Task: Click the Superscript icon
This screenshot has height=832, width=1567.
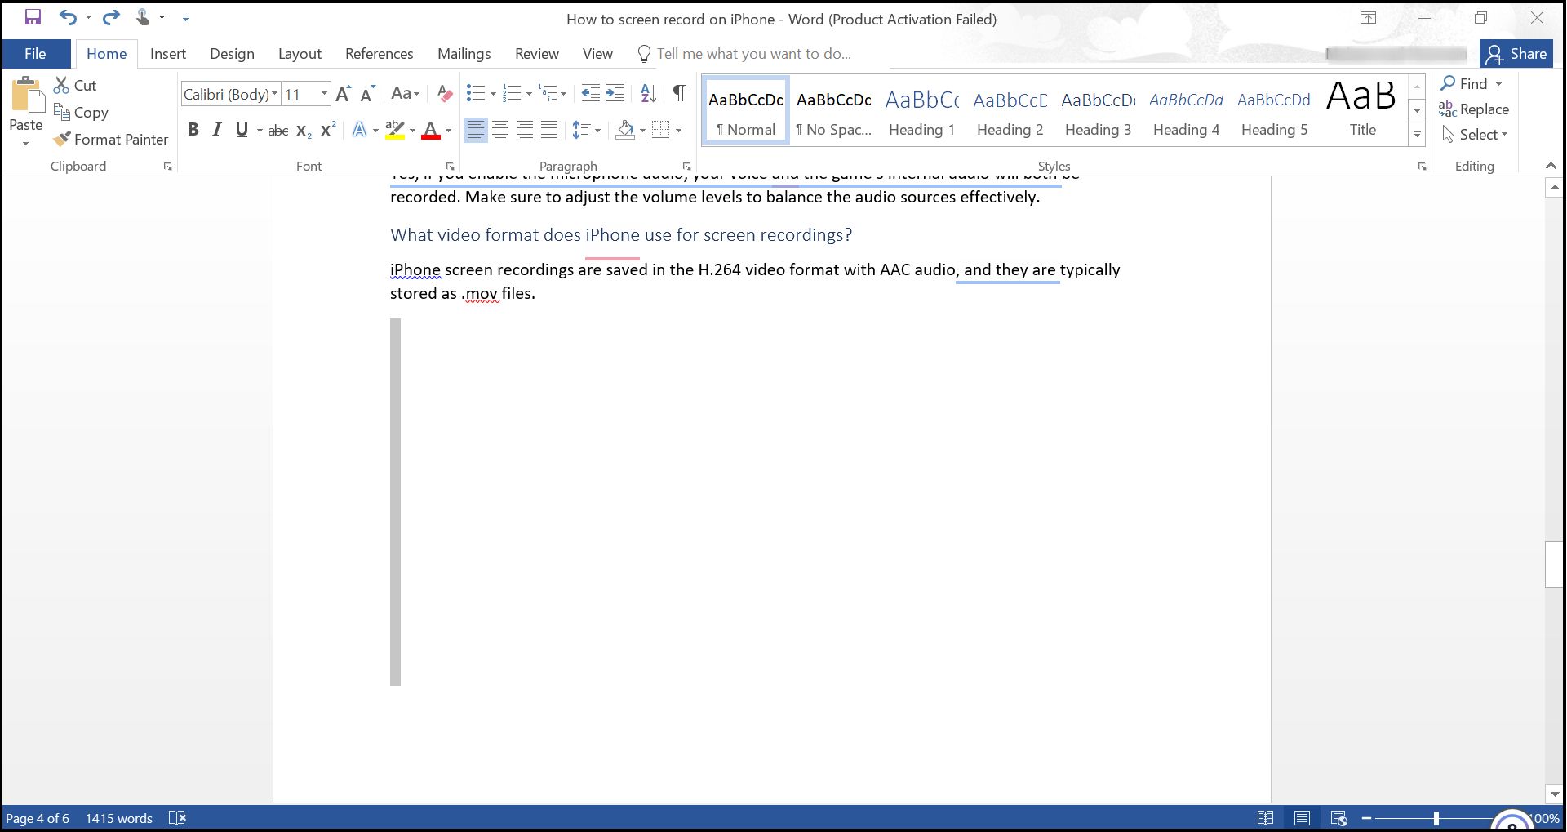Action: (328, 130)
